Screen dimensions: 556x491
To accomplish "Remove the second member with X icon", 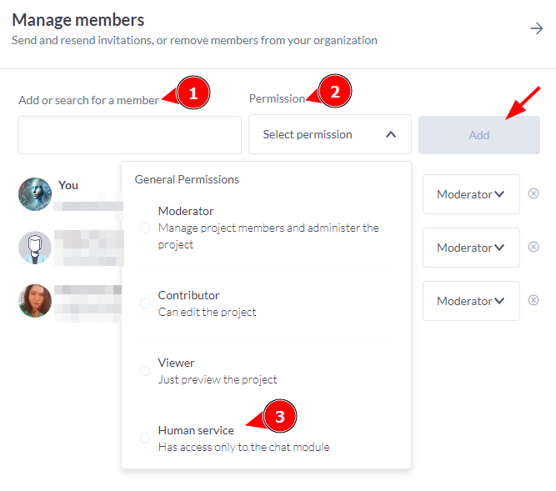I will click(533, 247).
